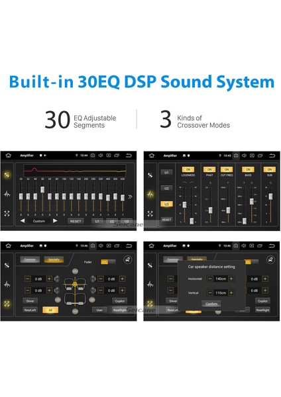Select the highlighted balance sidebar icon in the Fader screen
Viewport: 281px width, 397px height.
pos(7,304)
